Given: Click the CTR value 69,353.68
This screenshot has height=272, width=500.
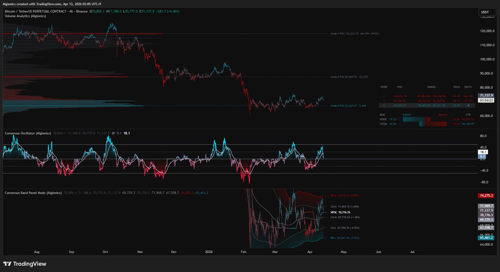Looking at the screenshot, I should point(468,119).
